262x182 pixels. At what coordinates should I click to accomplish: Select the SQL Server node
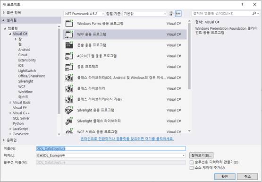click(21, 118)
